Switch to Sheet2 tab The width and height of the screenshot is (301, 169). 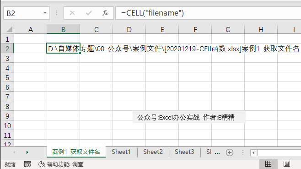(153, 152)
